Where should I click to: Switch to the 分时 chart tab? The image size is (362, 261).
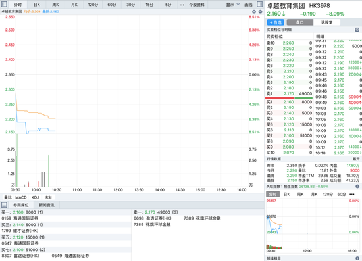tap(18, 5)
